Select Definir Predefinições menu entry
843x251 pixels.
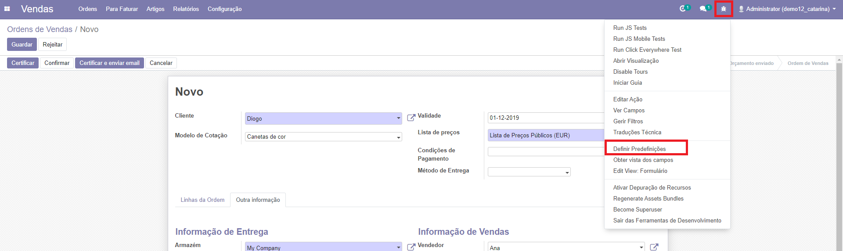[x=639, y=149]
